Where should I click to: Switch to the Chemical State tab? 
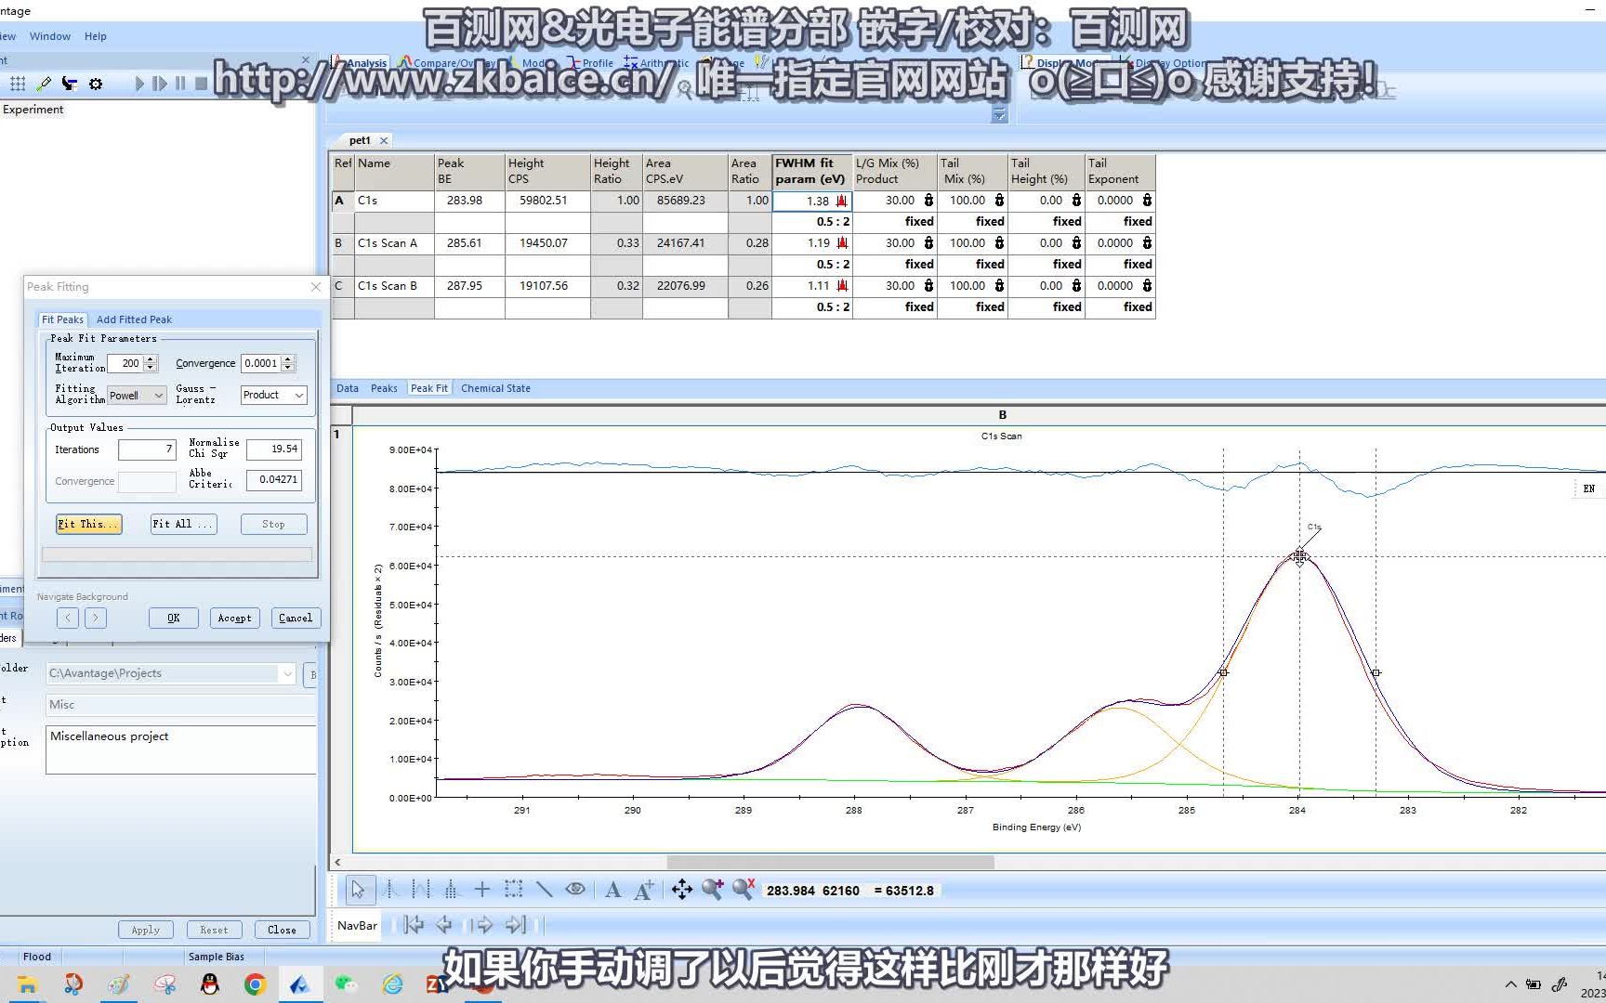coord(495,388)
